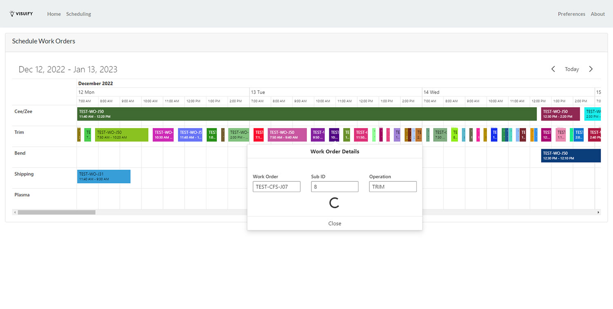Go to previous date range arrow

pos(553,69)
